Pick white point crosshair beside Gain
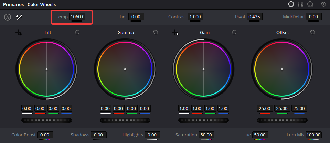Screen dimensions: 330x143 click(175, 32)
